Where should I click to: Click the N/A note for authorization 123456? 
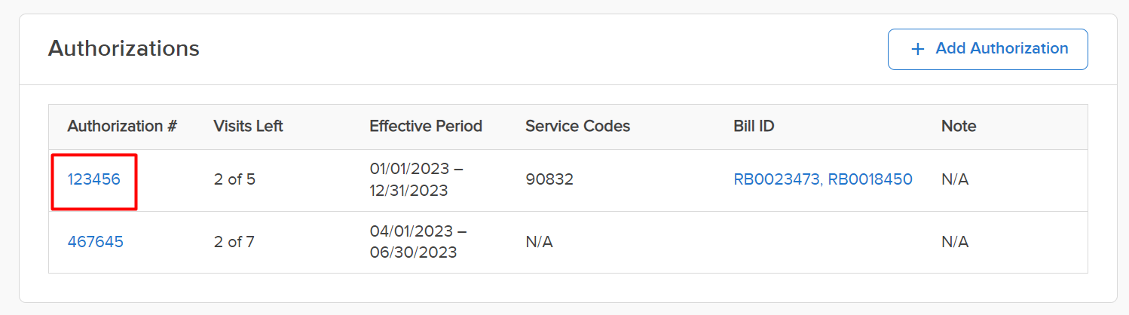click(955, 180)
